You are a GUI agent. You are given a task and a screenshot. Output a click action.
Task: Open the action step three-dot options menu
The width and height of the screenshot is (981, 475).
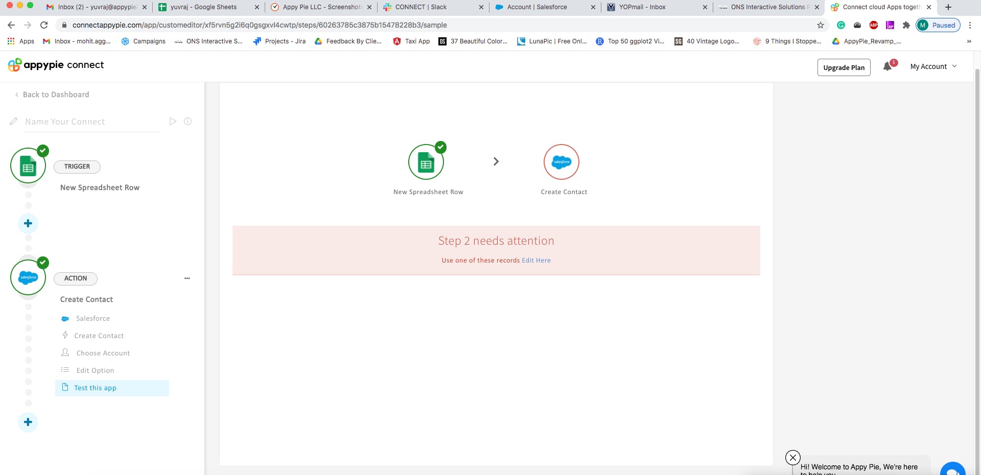pyautogui.click(x=187, y=278)
